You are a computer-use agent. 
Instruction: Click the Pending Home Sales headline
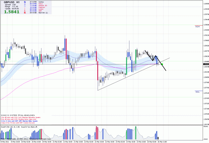(x=18, y=119)
